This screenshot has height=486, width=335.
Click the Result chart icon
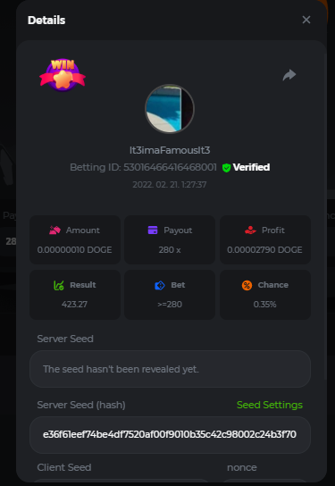tap(59, 285)
